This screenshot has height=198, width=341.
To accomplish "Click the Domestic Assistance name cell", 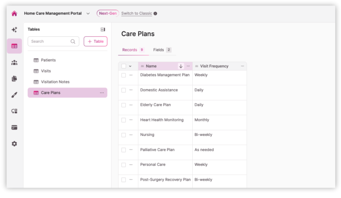I will (165, 93).
